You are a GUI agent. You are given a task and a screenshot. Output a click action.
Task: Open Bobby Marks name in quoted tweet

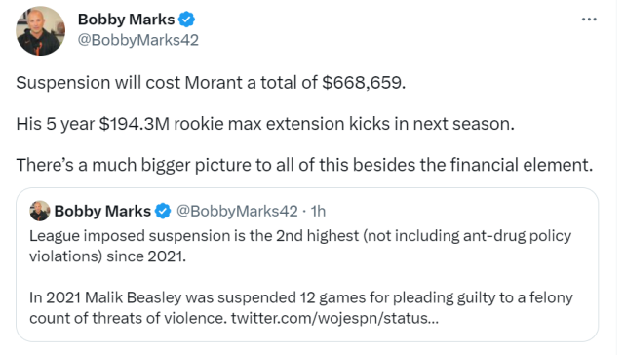[102, 211]
